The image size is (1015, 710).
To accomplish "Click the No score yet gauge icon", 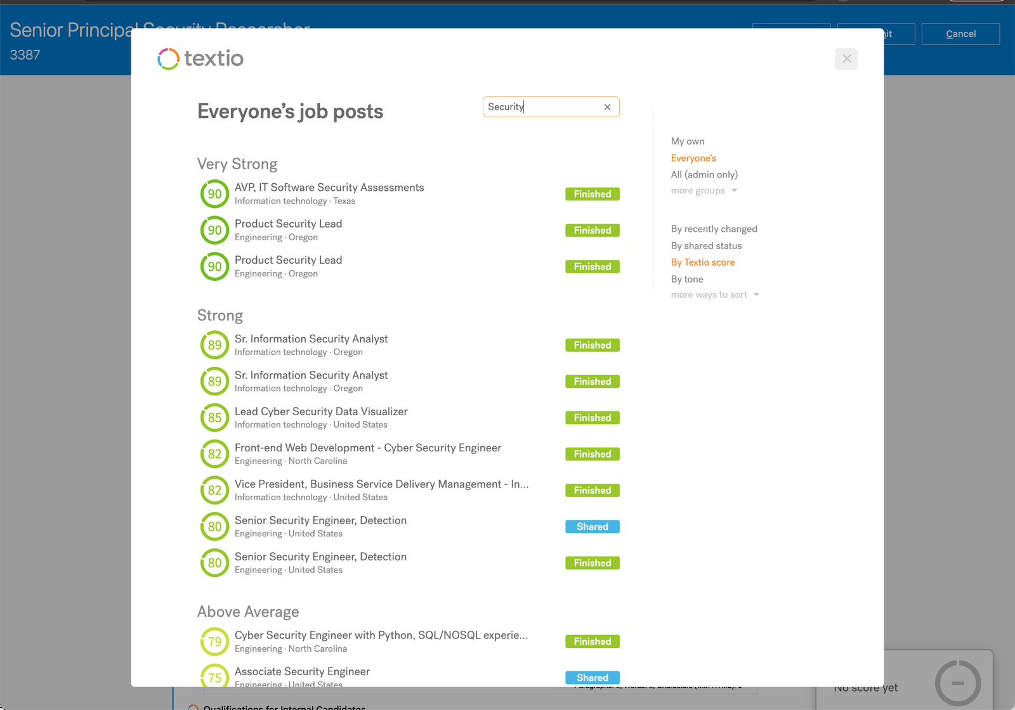I will 957,683.
